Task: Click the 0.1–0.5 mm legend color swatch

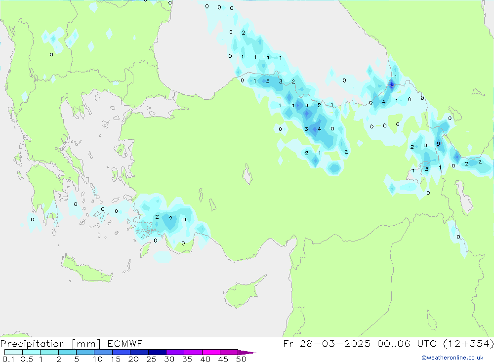Action: tap(13, 352)
